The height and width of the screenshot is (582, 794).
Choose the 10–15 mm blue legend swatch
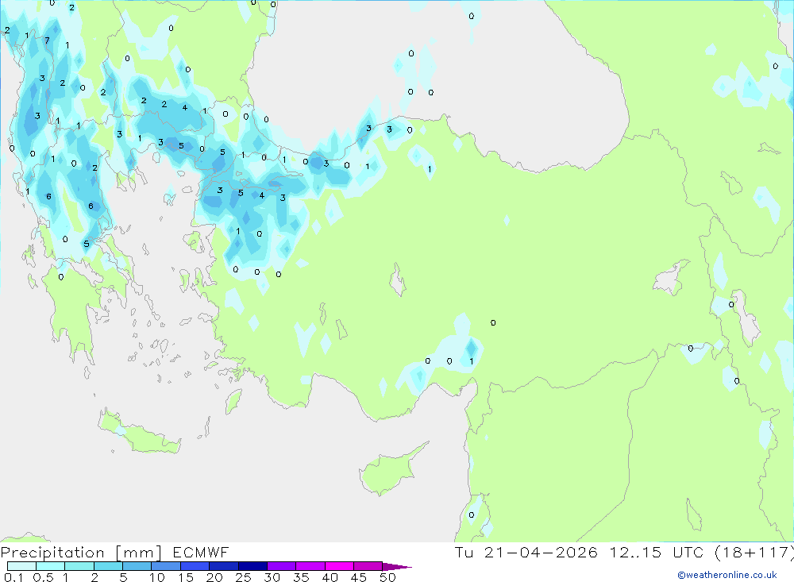pyautogui.click(x=166, y=566)
